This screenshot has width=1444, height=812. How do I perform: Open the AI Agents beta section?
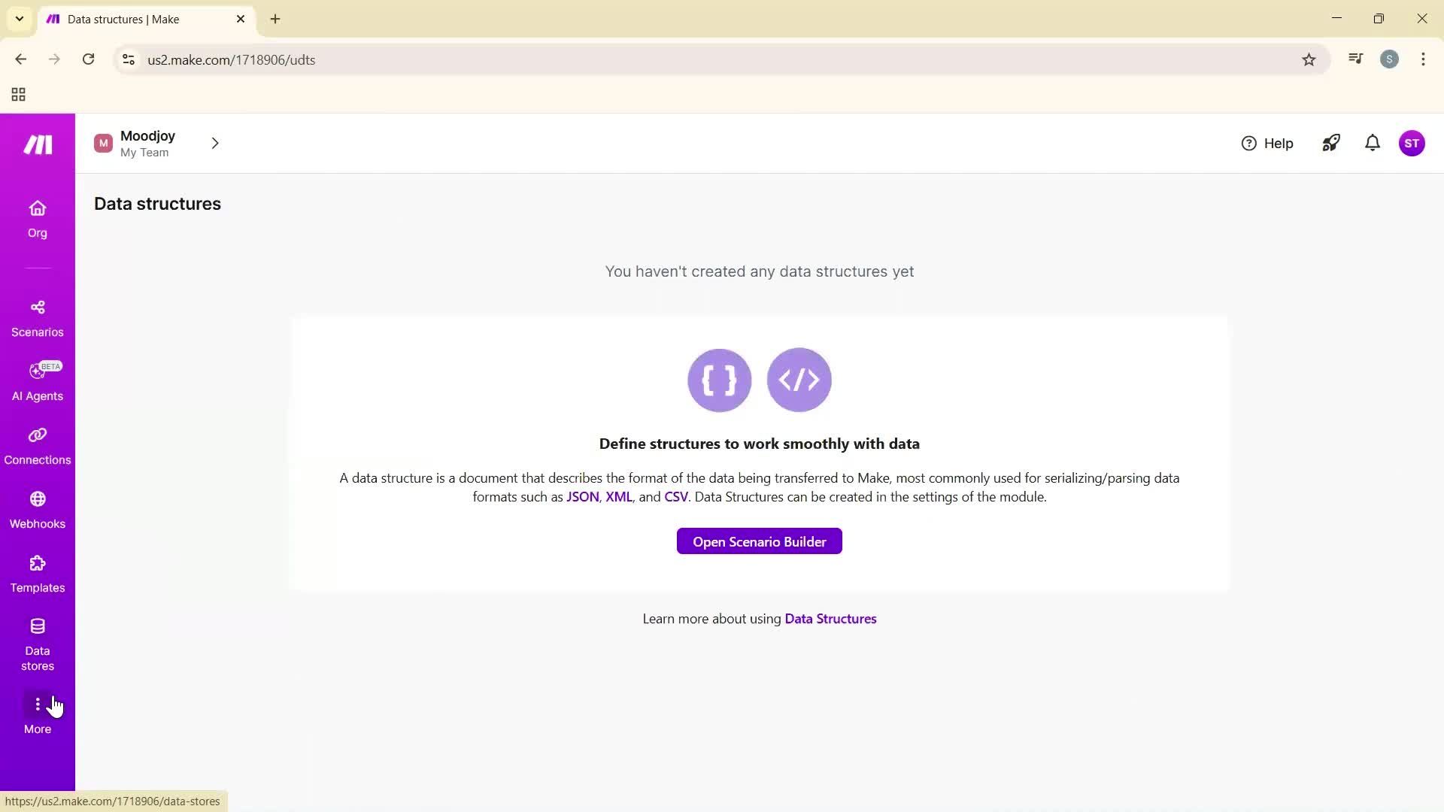[x=37, y=381]
